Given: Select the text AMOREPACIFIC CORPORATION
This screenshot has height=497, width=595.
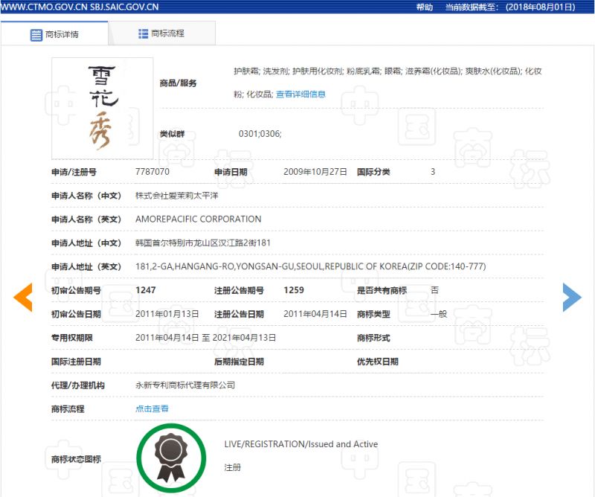Looking at the screenshot, I should [x=198, y=219].
